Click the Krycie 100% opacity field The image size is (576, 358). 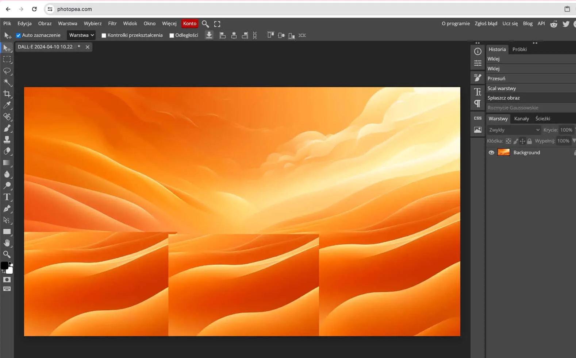click(566, 130)
